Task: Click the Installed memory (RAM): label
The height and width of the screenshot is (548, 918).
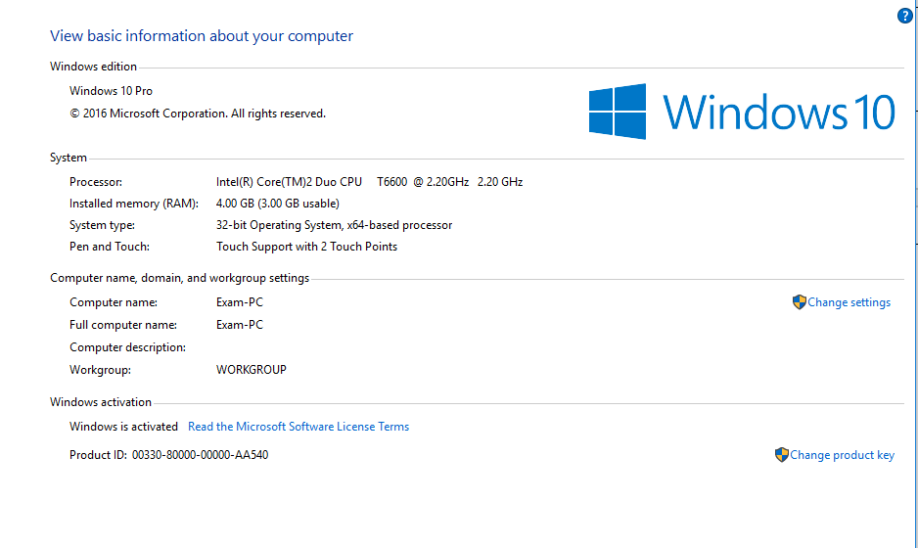Action: click(133, 204)
